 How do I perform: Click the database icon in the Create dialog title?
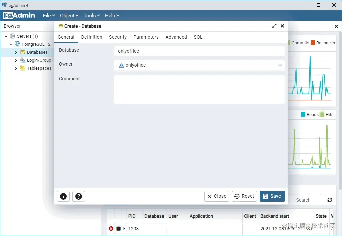coord(61,26)
